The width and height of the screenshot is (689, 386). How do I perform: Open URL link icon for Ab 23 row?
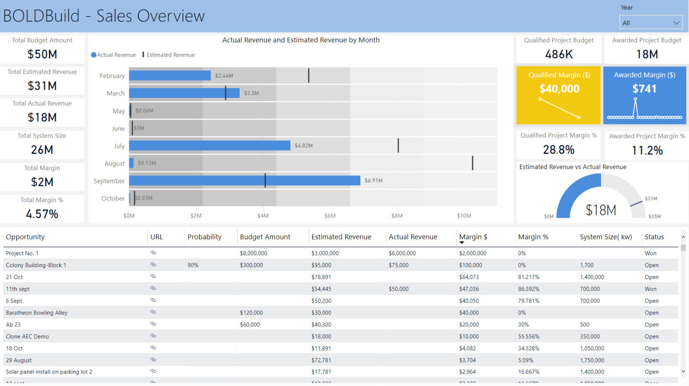point(153,324)
